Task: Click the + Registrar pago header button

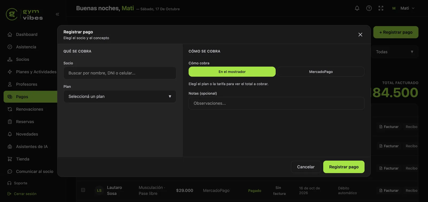Action: (x=396, y=32)
